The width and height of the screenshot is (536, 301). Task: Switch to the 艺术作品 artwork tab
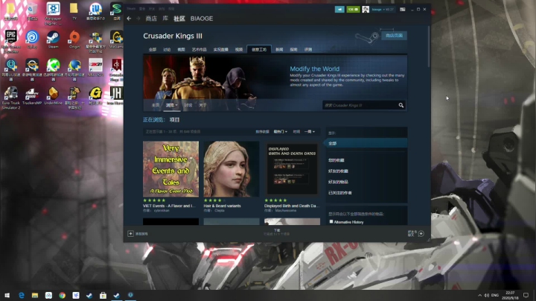[199, 50]
